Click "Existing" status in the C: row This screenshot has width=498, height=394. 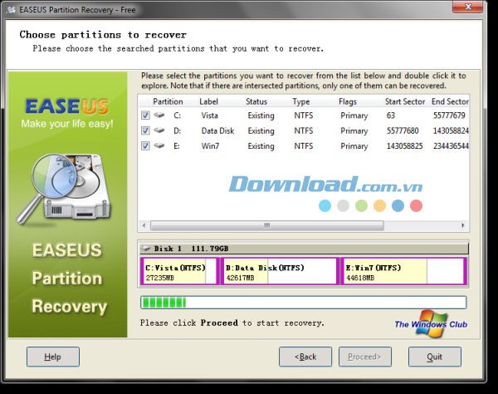coord(261,116)
